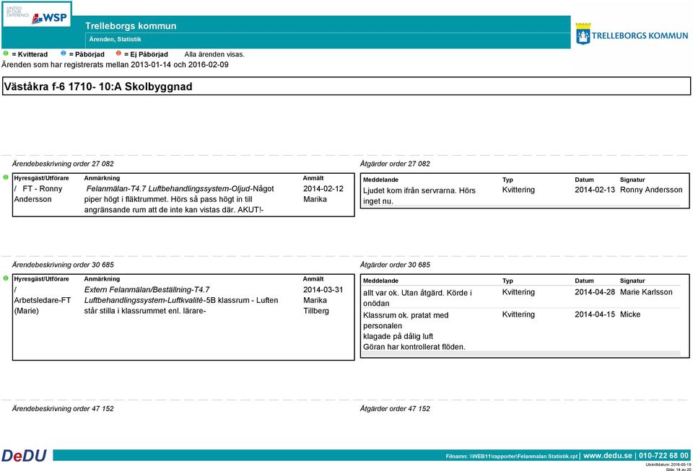Click the 'Väståkra f-6 1710- 10:A Skolbyggnad' heading
693x471 pixels.
tap(98, 87)
